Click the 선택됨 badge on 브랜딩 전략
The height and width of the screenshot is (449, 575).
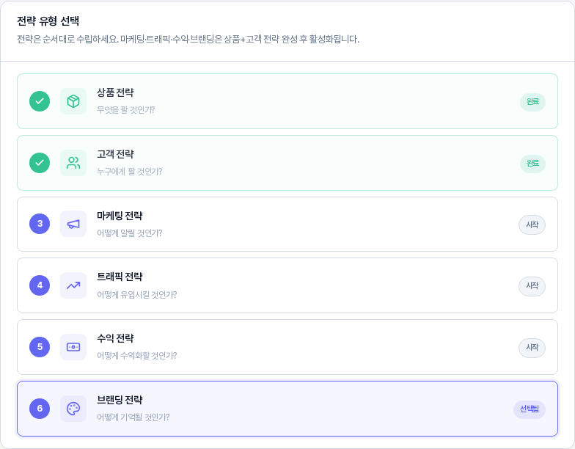coord(530,409)
